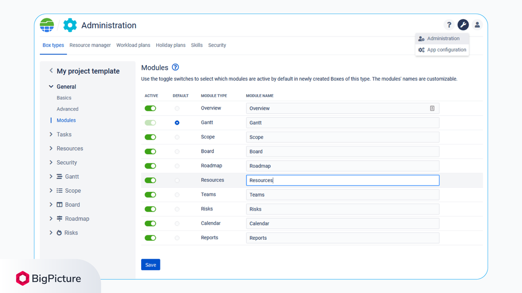Image resolution: width=522 pixels, height=293 pixels.
Task: Expand the Resources section chevron
Action: click(x=51, y=148)
